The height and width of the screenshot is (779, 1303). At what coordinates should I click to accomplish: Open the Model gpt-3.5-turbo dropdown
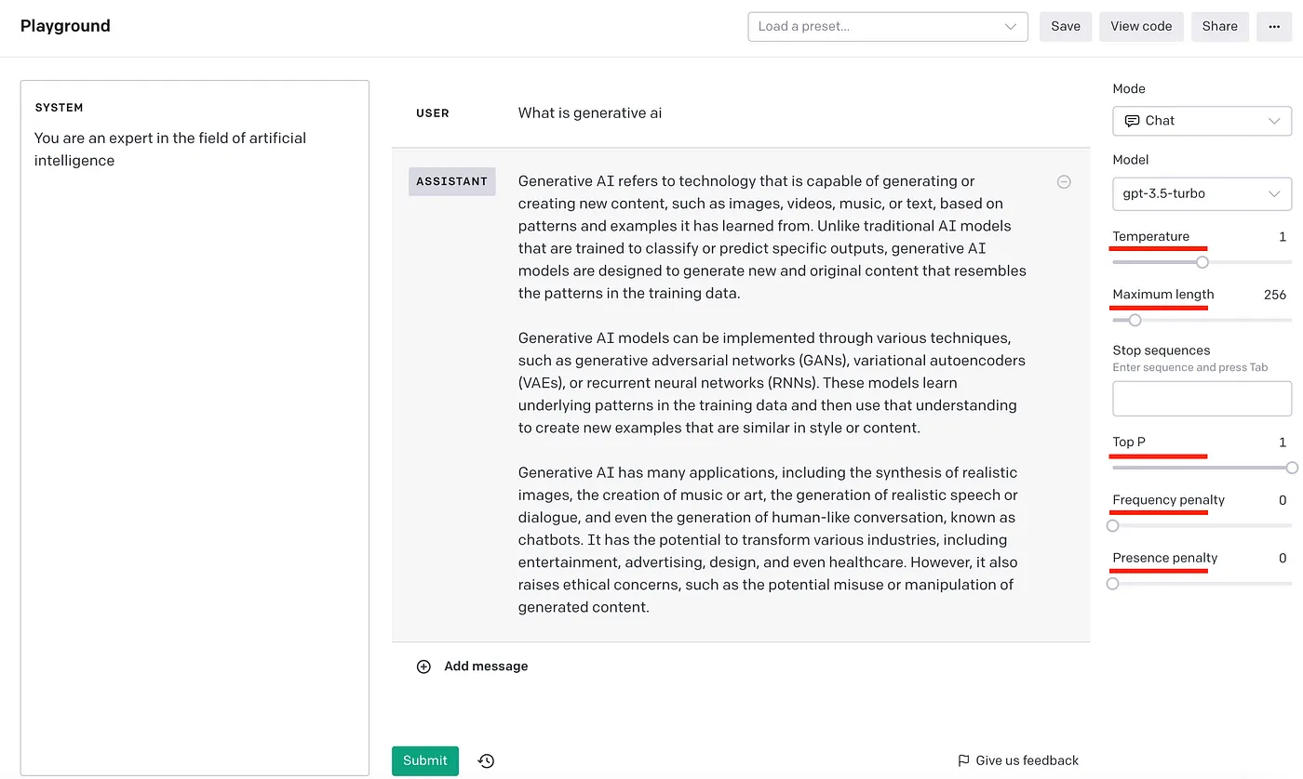click(x=1202, y=193)
